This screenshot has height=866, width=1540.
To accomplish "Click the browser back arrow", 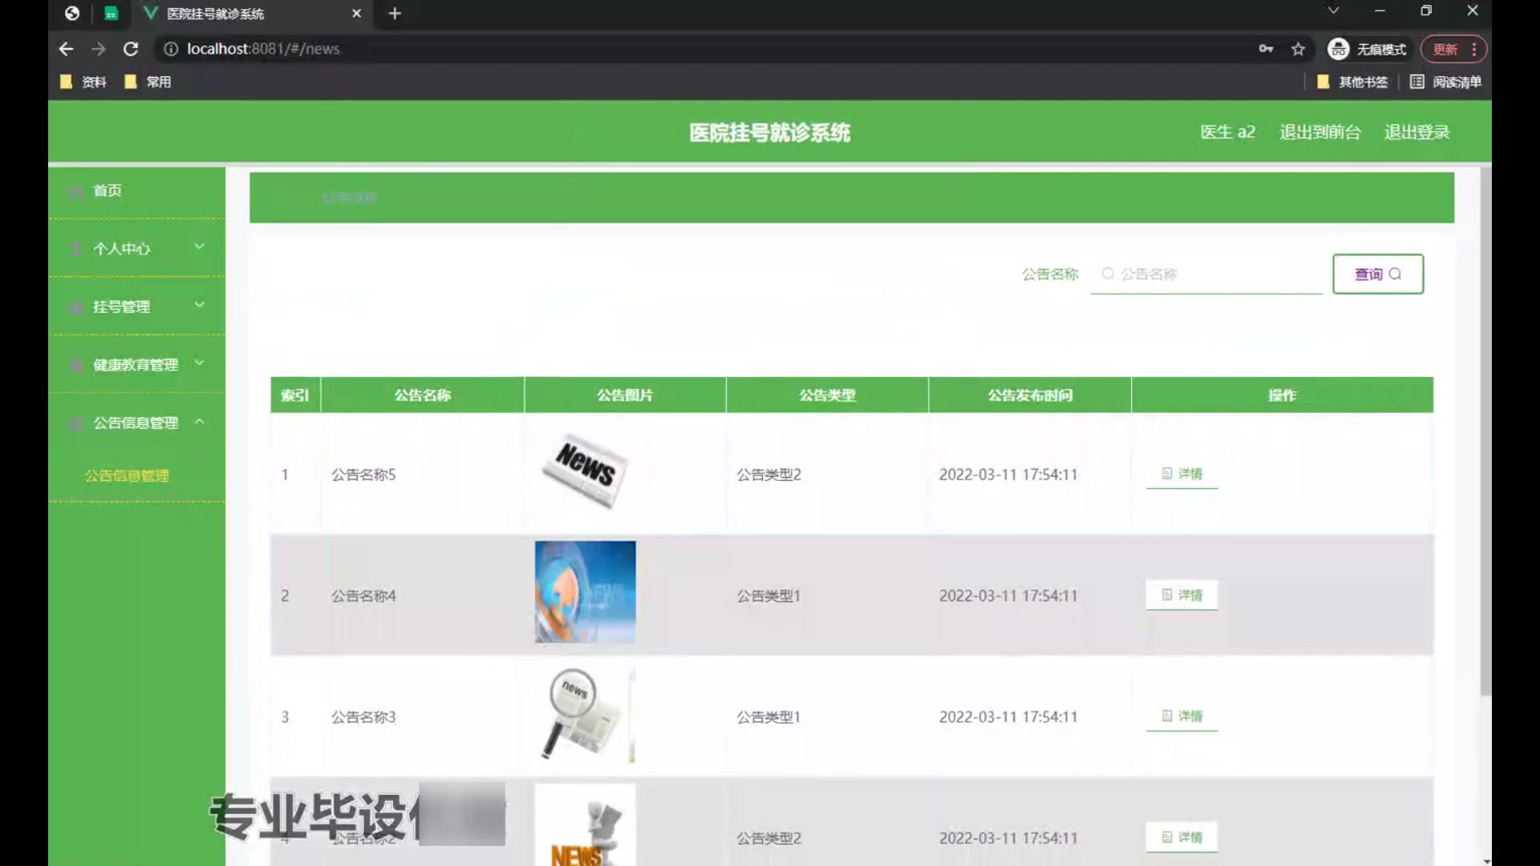I will click(66, 49).
